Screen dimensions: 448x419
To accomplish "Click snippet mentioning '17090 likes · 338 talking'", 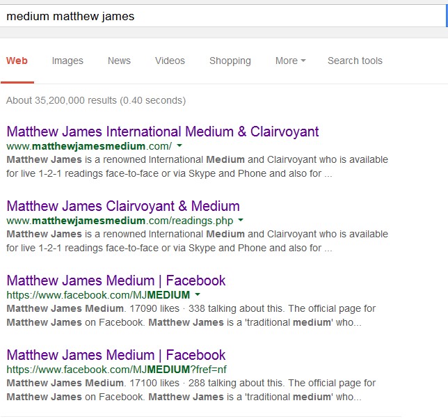I will point(191,315).
